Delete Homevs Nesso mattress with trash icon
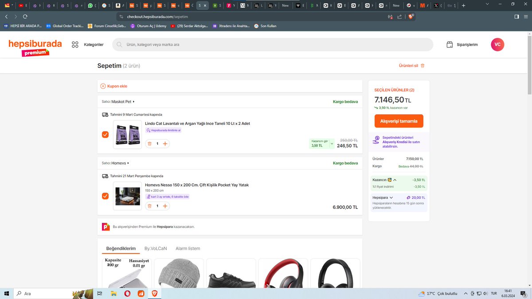 pyautogui.click(x=149, y=206)
